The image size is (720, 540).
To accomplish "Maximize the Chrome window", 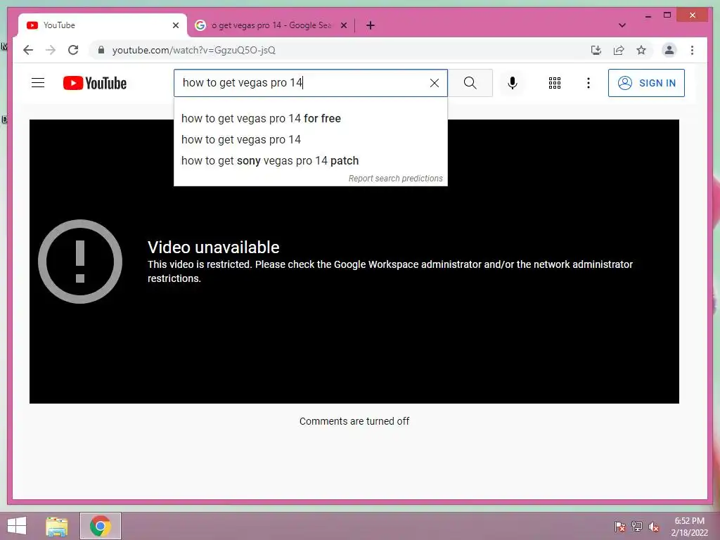I will [667, 15].
